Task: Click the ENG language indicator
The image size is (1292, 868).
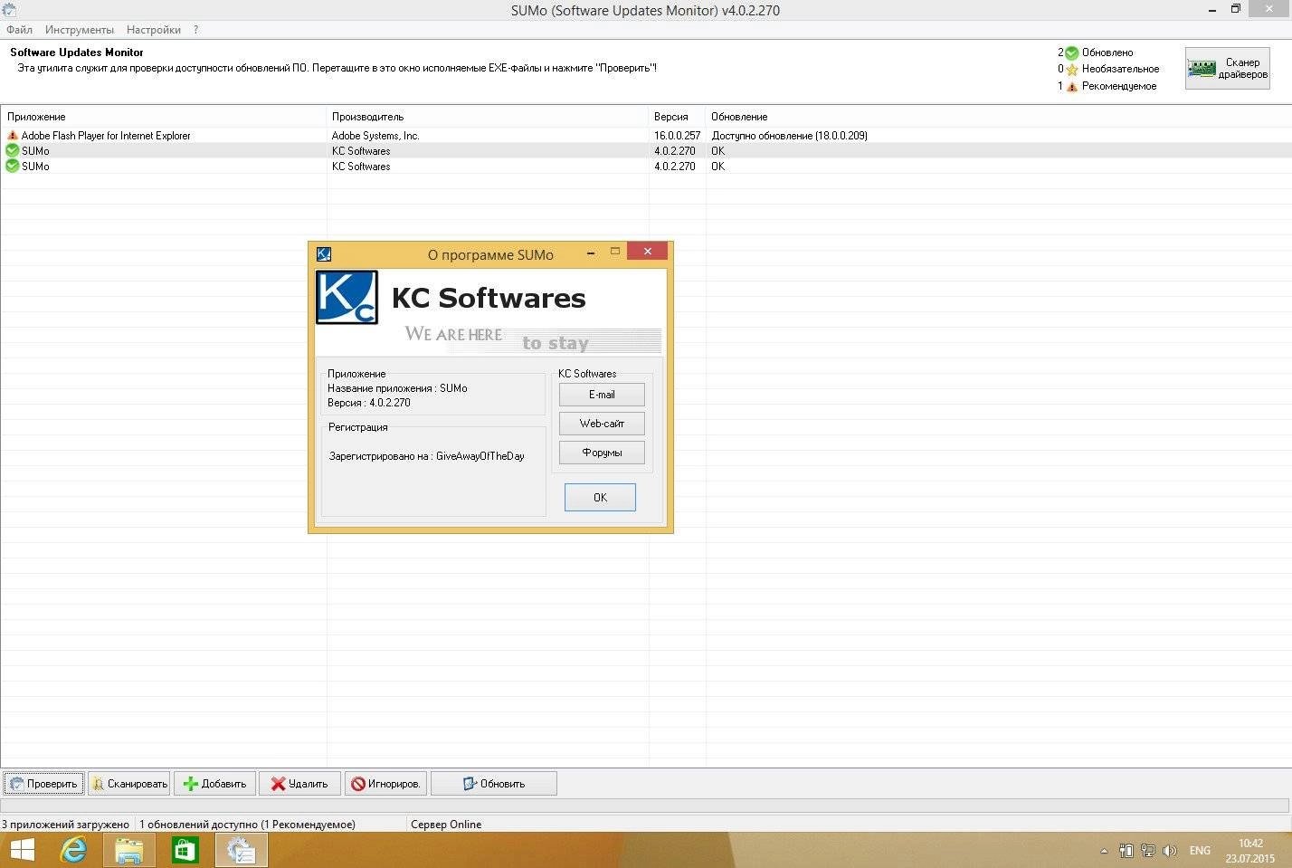Action: pyautogui.click(x=1201, y=851)
